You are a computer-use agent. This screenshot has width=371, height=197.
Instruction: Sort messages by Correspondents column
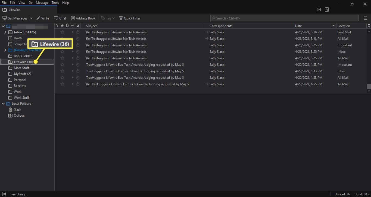coord(249,26)
